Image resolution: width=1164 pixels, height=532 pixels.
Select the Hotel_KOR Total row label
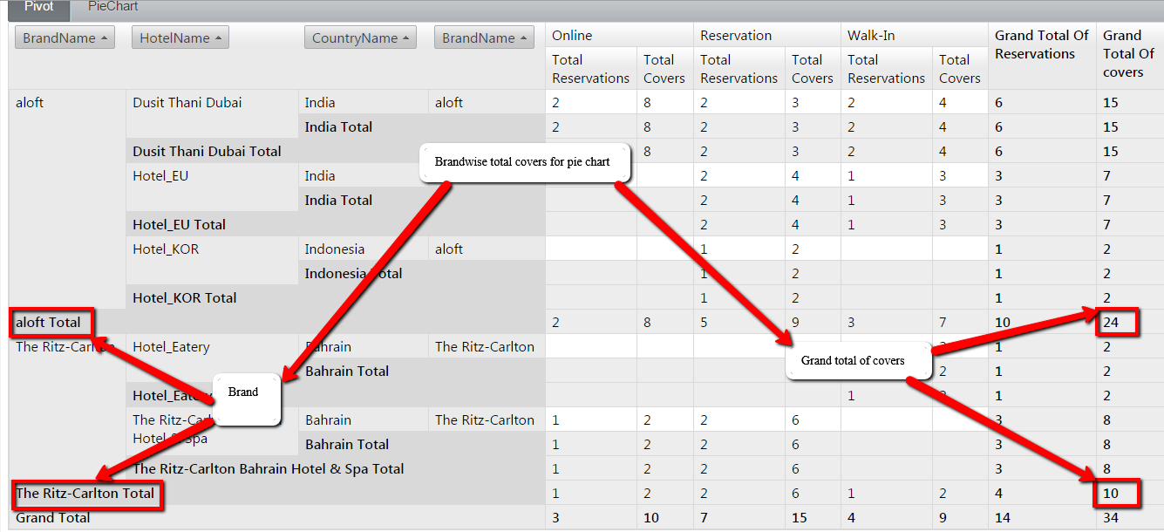[184, 298]
